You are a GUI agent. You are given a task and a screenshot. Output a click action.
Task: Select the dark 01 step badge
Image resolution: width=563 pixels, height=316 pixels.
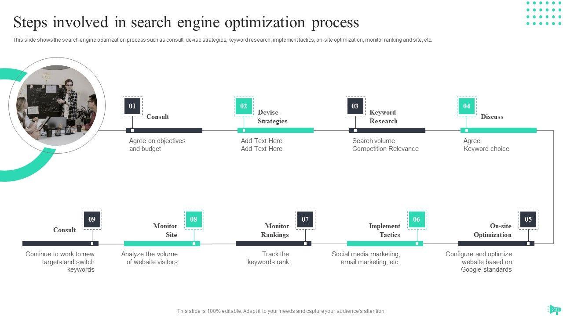coord(132,106)
